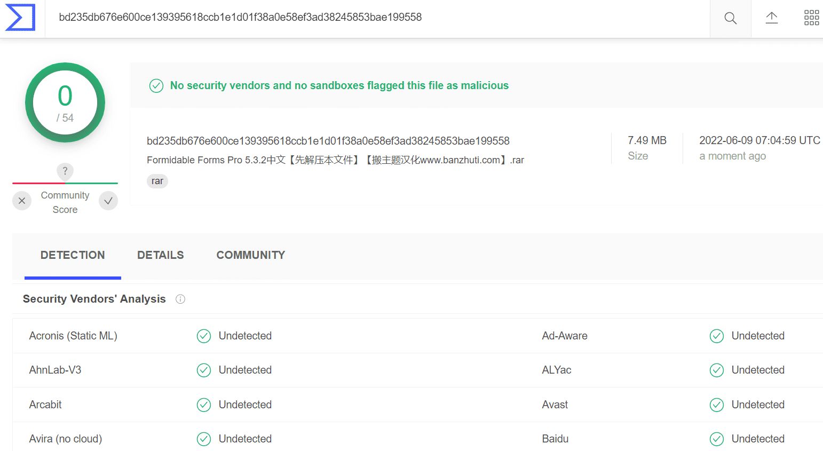Select the file hash text in the summary
The image size is (823, 451).
click(x=328, y=141)
